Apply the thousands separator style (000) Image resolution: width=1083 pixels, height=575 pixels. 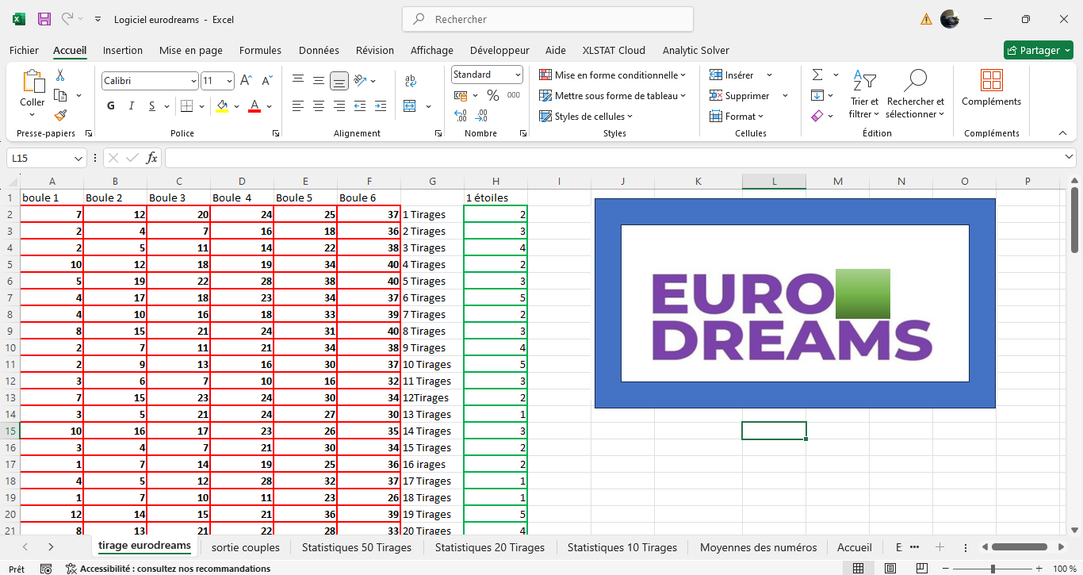[x=514, y=95]
